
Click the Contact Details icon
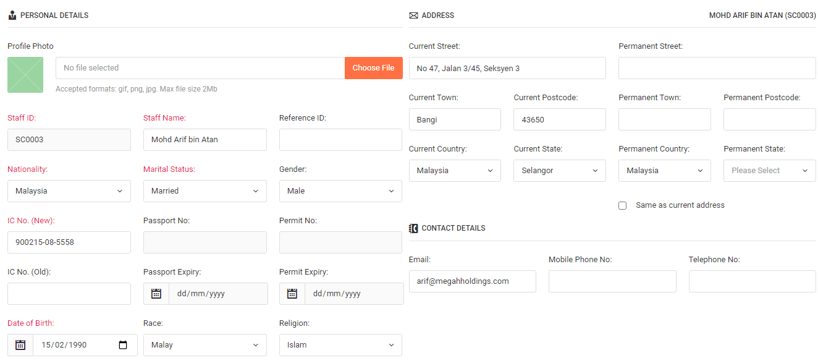click(413, 228)
